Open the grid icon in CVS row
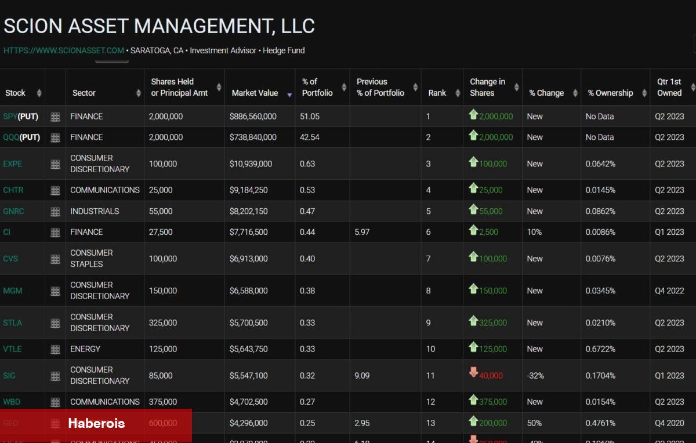Screen dimensions: 696x443 click(x=55, y=259)
